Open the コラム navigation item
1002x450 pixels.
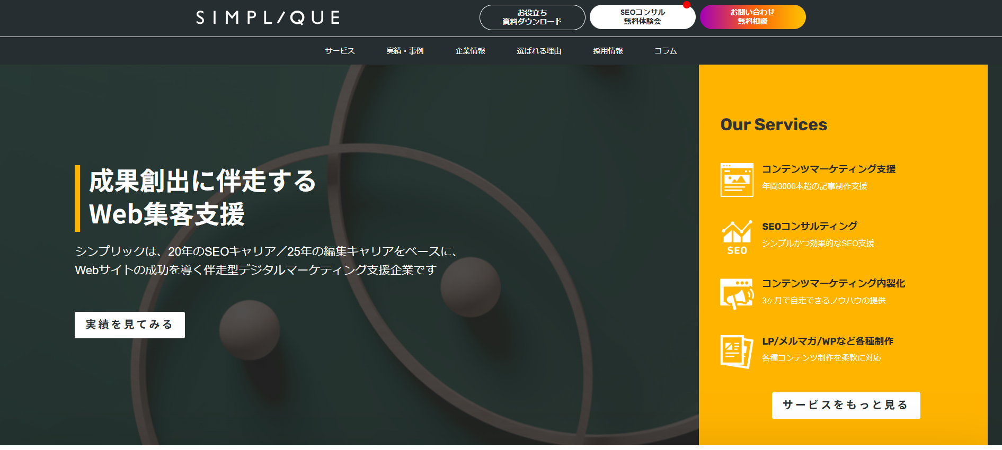tap(666, 51)
